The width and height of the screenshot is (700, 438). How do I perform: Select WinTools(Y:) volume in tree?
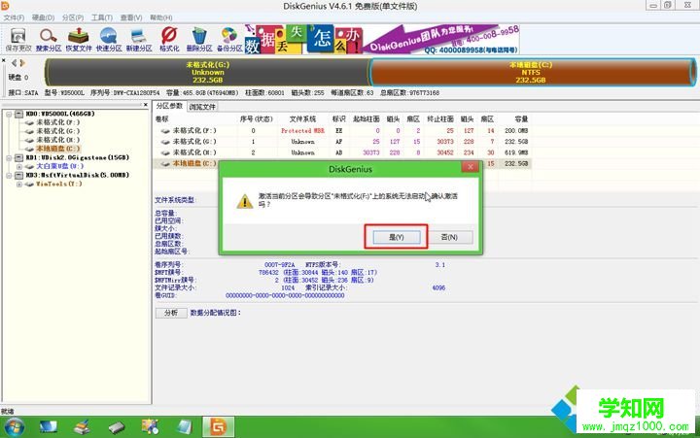coord(59,184)
